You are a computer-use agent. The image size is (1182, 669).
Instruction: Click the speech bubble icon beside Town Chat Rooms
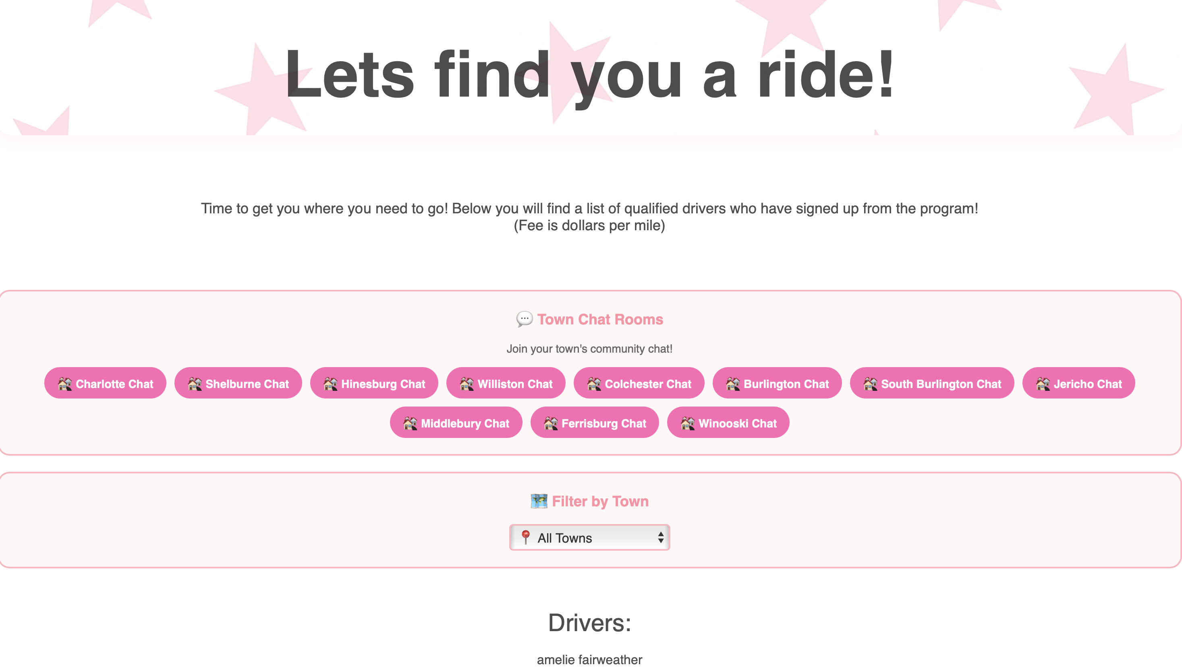point(524,319)
